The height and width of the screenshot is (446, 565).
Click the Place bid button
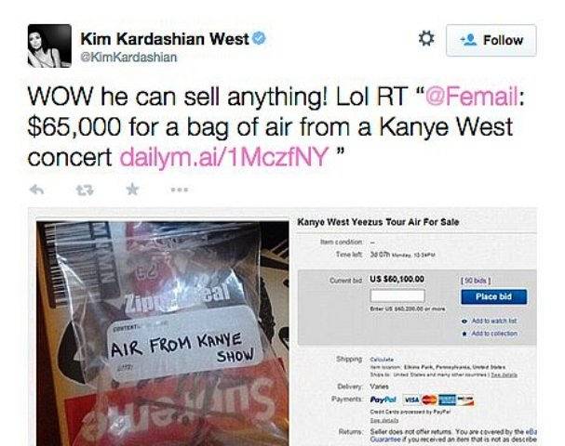(493, 296)
